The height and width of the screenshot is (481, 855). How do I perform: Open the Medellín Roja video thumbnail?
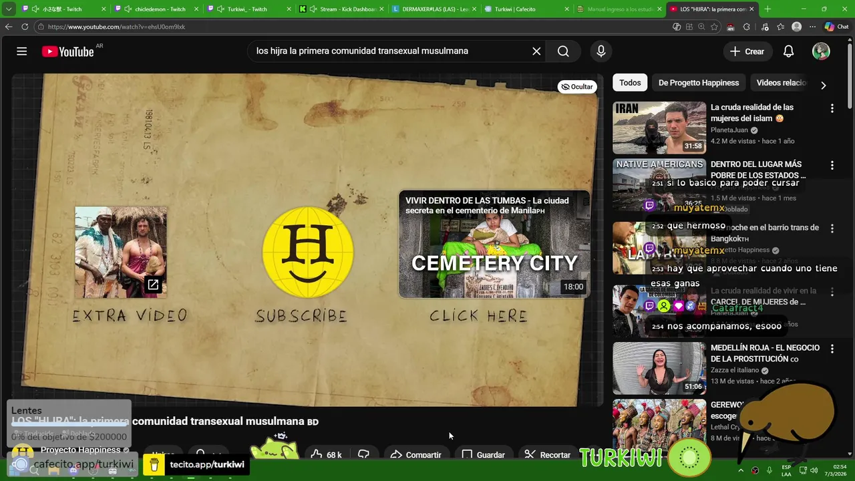(659, 368)
